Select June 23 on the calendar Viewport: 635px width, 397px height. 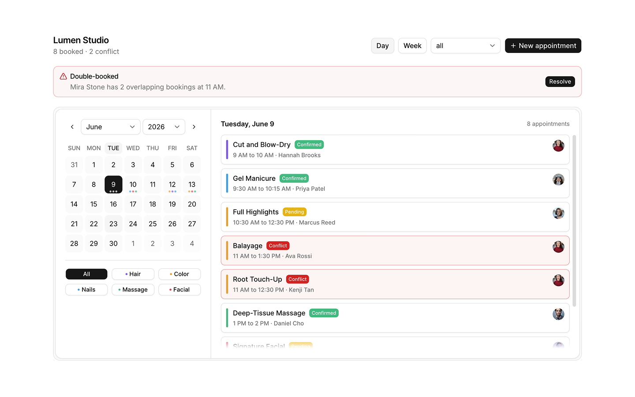click(x=113, y=224)
